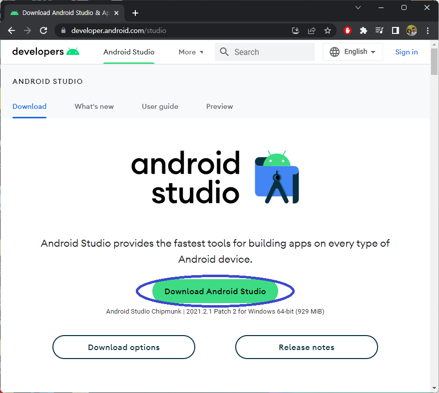The image size is (439, 393).
Task: Click the address bar URL
Action: [x=119, y=30]
